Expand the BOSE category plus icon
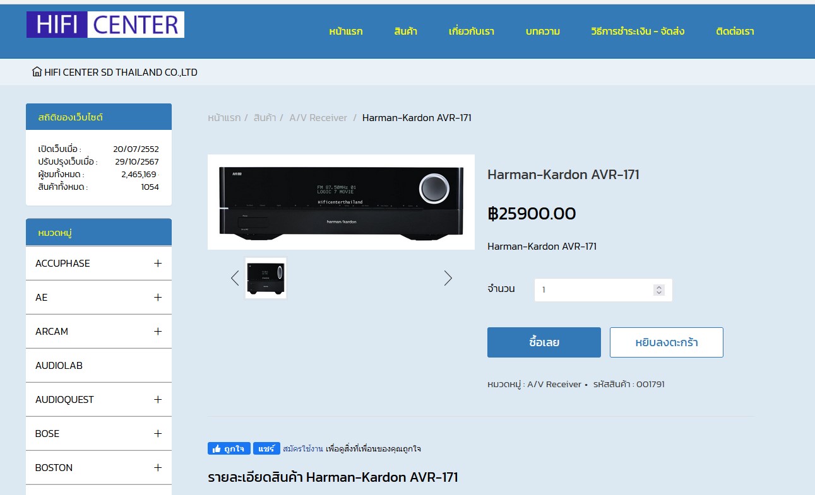815x495 pixels. (158, 434)
